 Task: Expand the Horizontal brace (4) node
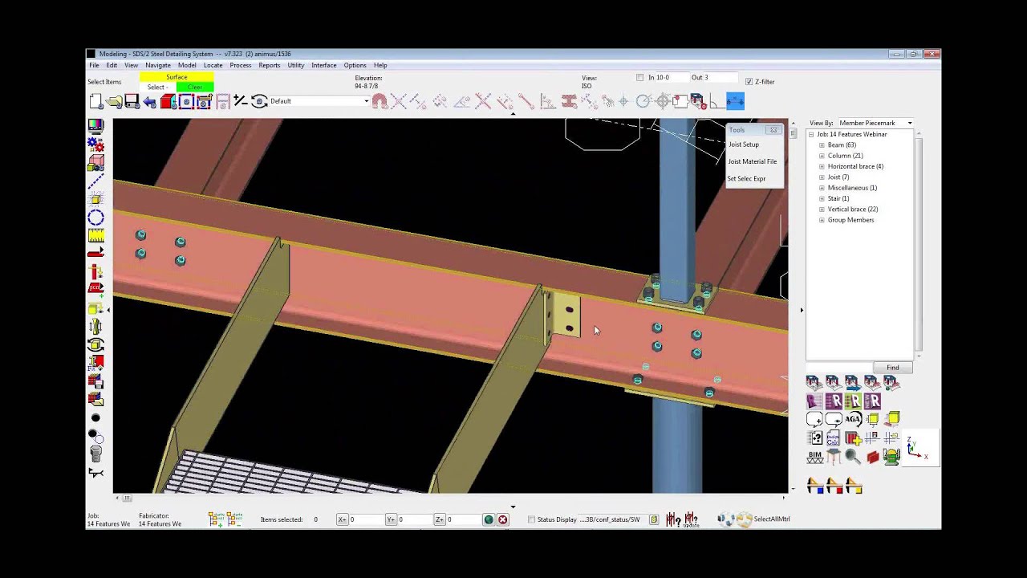822,166
